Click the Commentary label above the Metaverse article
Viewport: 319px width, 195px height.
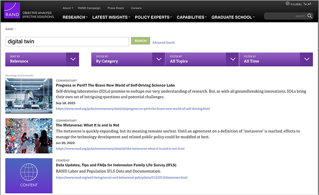66,121
